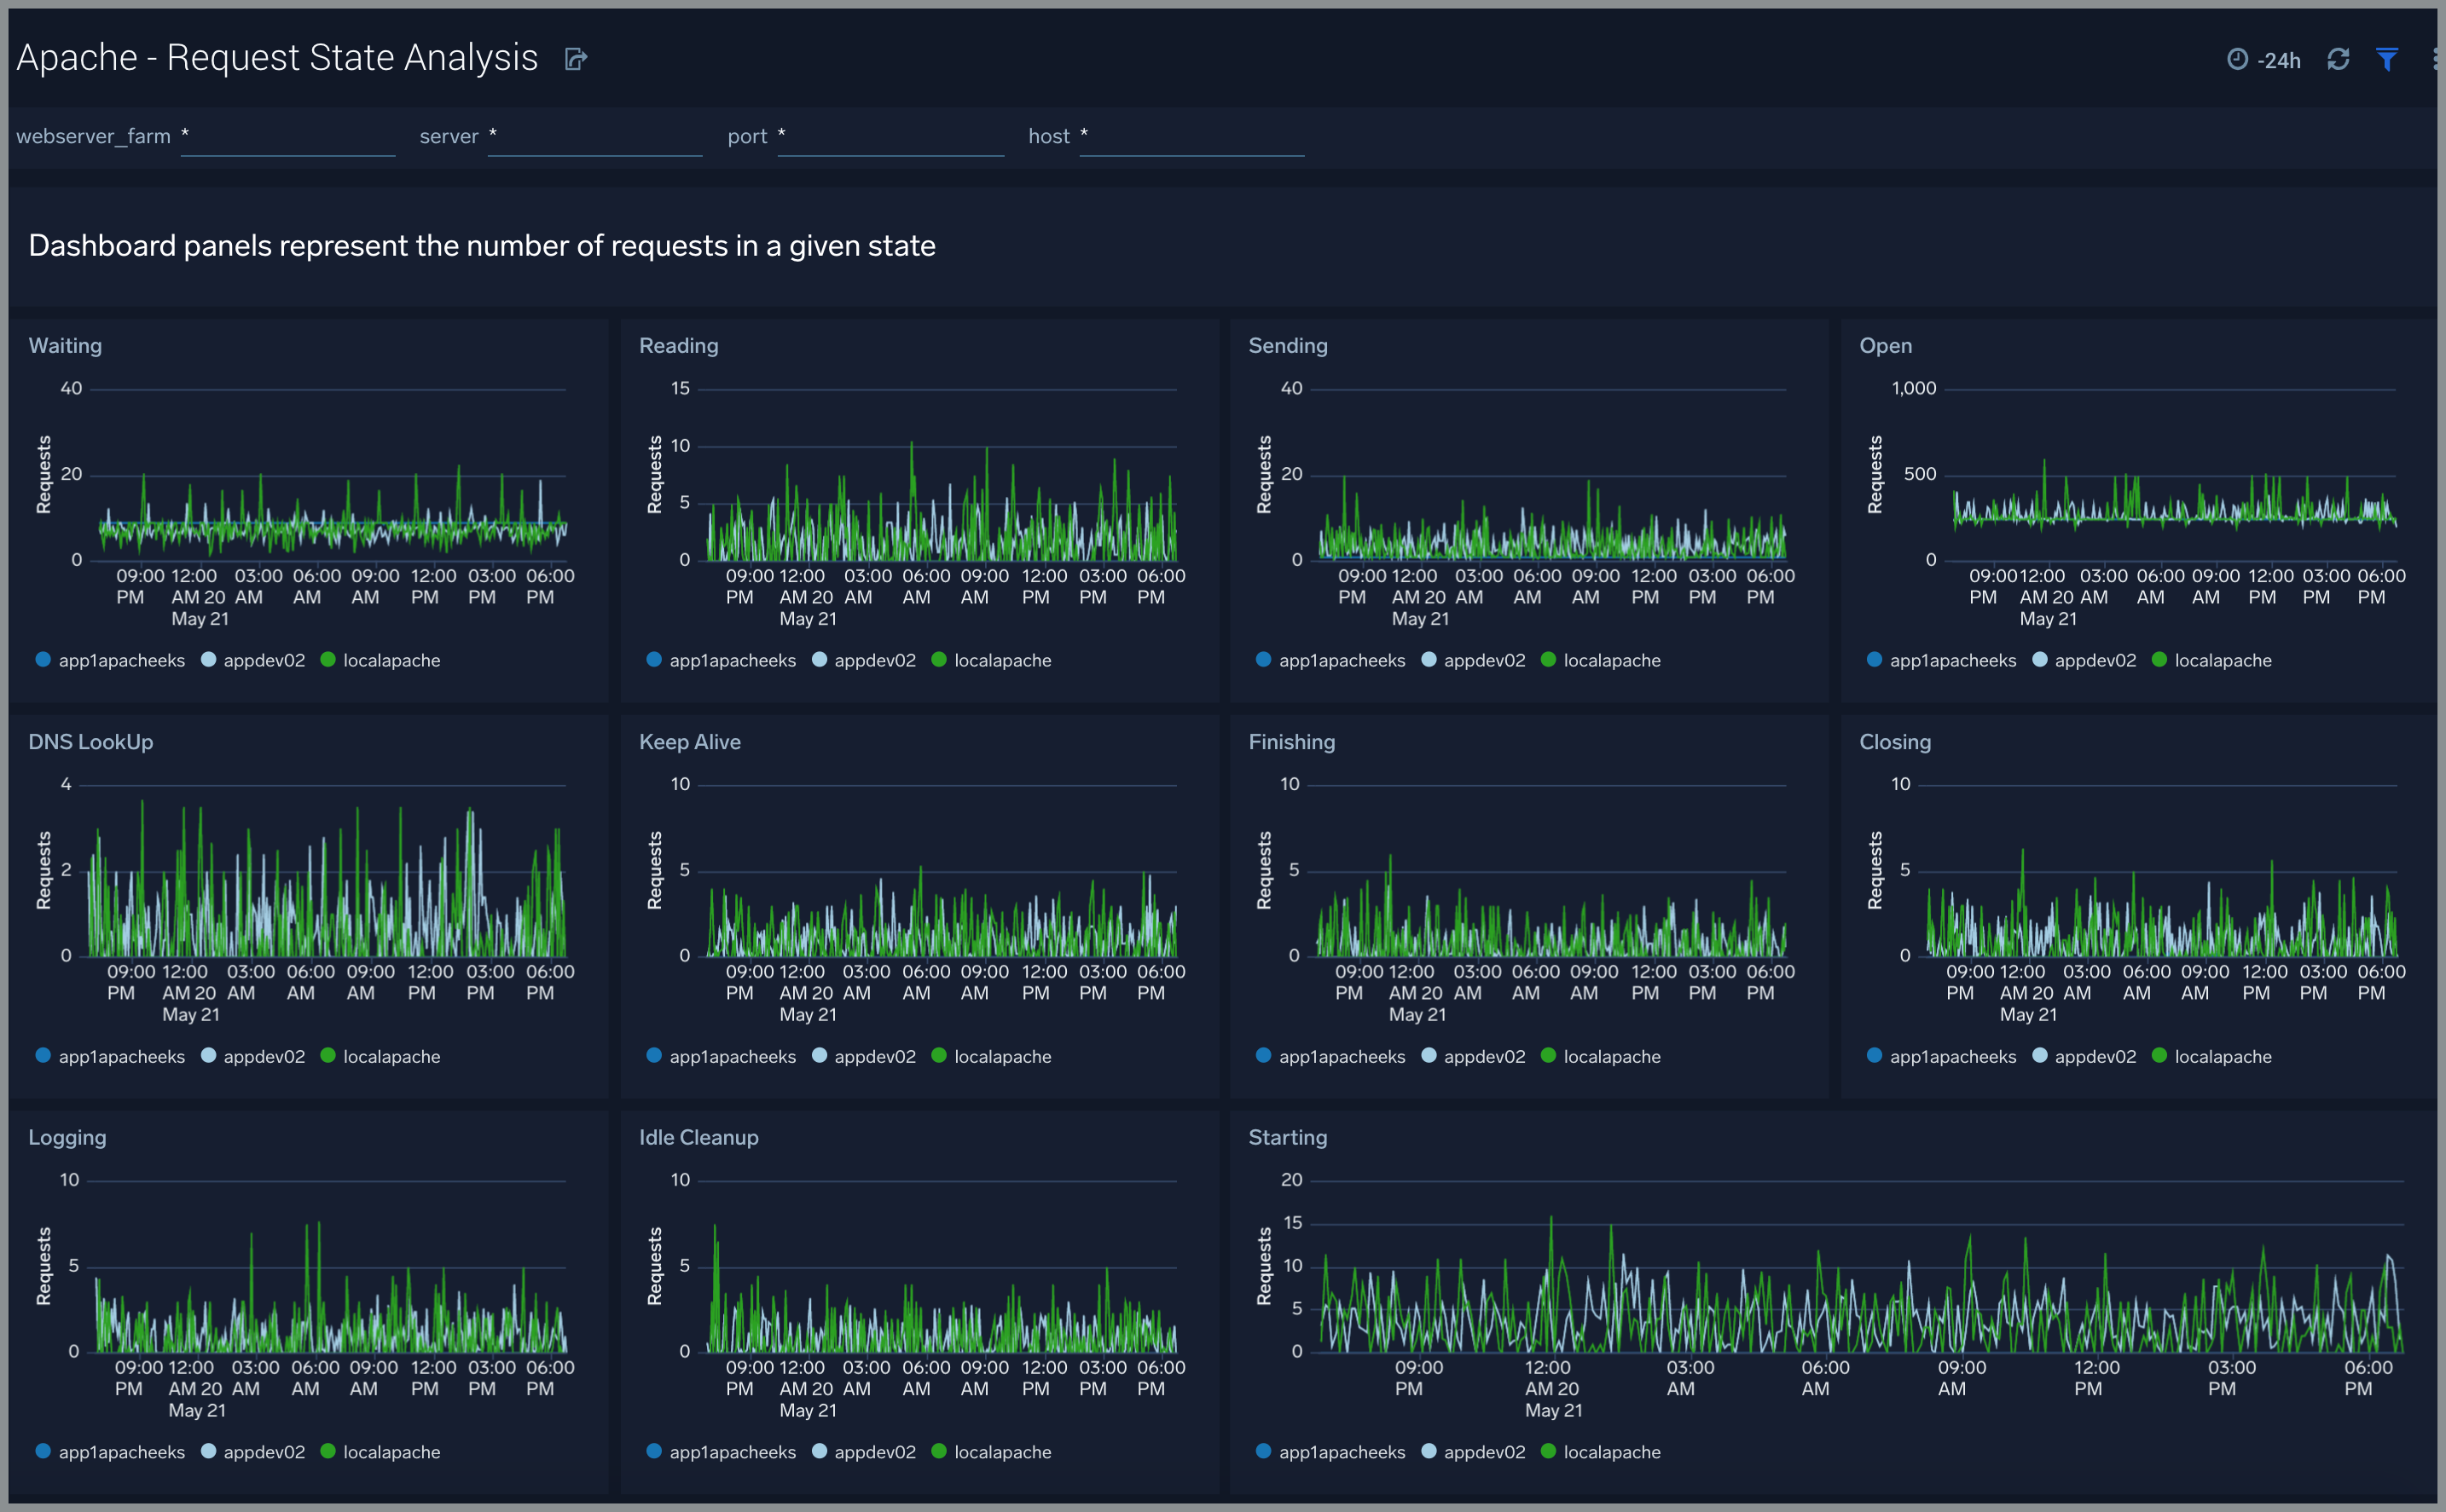
Task: Open the -24h time range selector
Action: pos(2278,61)
